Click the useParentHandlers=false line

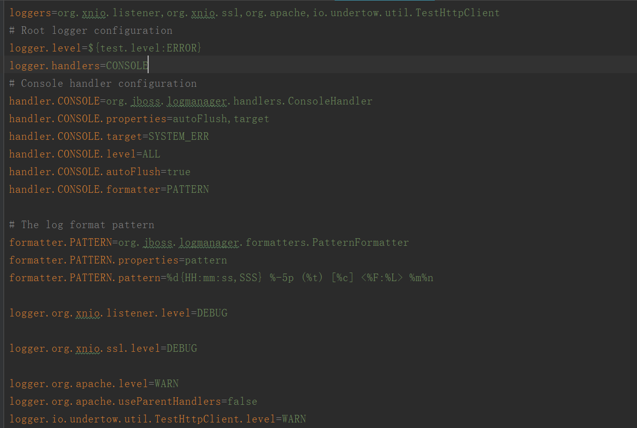(133, 401)
